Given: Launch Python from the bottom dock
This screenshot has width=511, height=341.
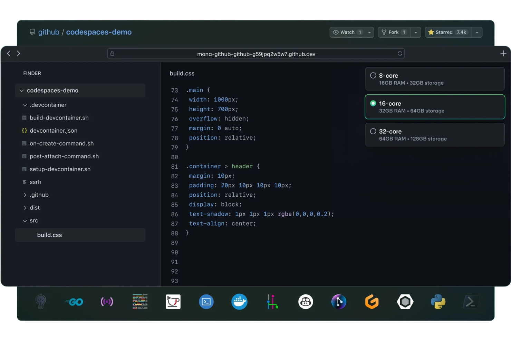Looking at the screenshot, I should coord(438,302).
